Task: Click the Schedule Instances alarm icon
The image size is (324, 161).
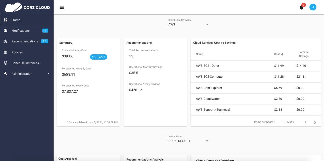Action: (6, 63)
